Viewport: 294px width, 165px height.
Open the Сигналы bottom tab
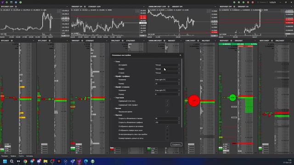tap(29, 156)
